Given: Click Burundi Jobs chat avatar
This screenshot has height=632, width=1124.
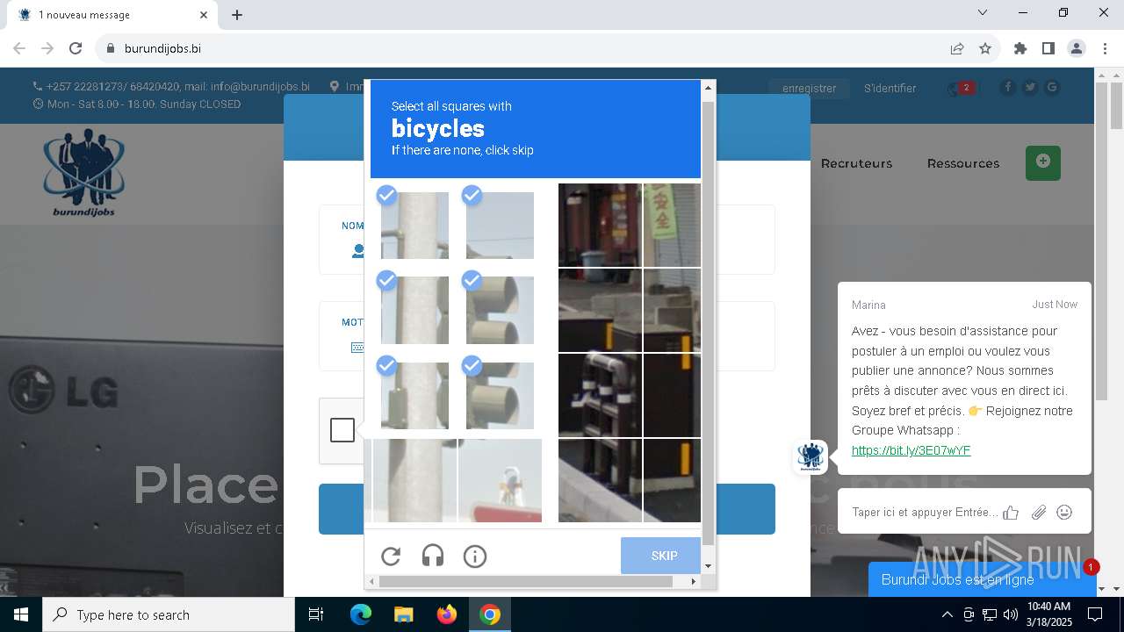Looking at the screenshot, I should [x=810, y=457].
